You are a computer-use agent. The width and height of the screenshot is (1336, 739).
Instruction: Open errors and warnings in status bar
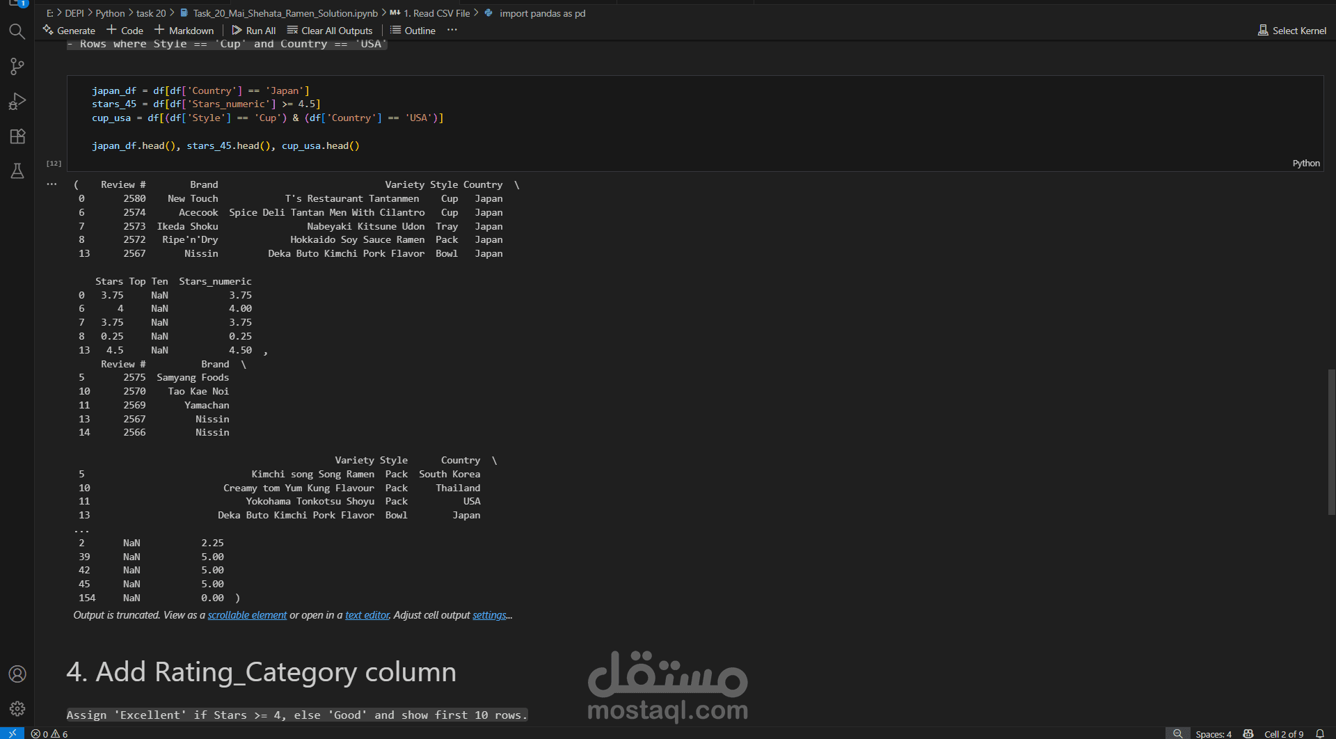[x=49, y=733]
